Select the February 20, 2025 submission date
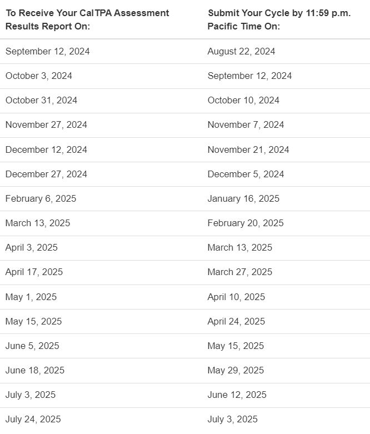The height and width of the screenshot is (434, 370). tap(246, 223)
